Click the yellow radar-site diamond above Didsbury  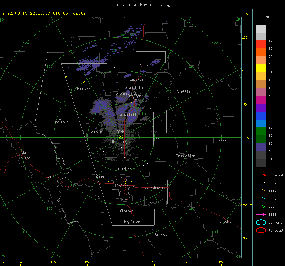point(121,138)
